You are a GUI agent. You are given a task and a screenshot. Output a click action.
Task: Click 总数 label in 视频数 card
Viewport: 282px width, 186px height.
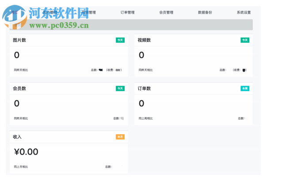(x=223, y=70)
